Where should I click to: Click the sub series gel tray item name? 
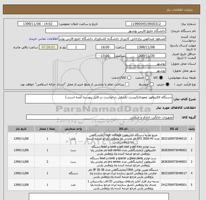(123, 150)
